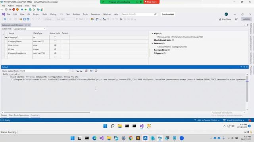254x142 pixels.
Task: Click the search magnifier in VS search box
Action: point(155,14)
